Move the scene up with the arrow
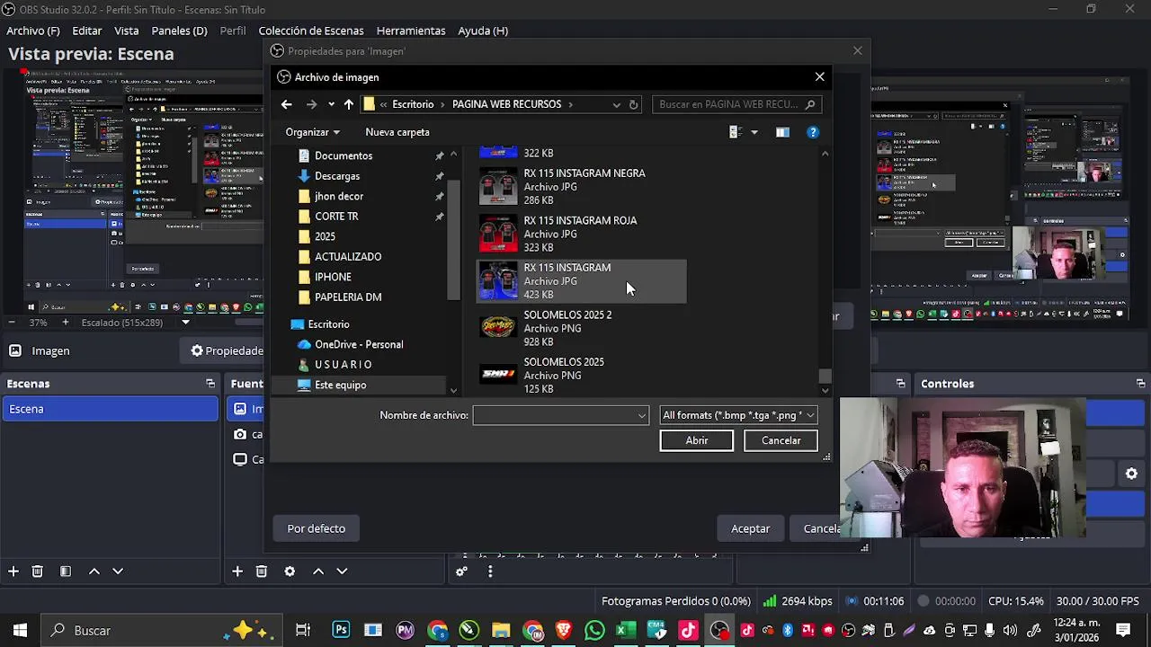Image resolution: width=1151 pixels, height=647 pixels. [x=94, y=572]
